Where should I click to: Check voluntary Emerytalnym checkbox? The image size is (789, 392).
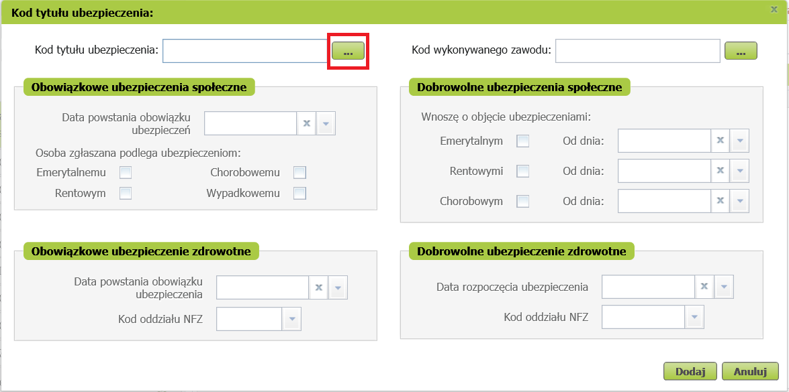523,141
